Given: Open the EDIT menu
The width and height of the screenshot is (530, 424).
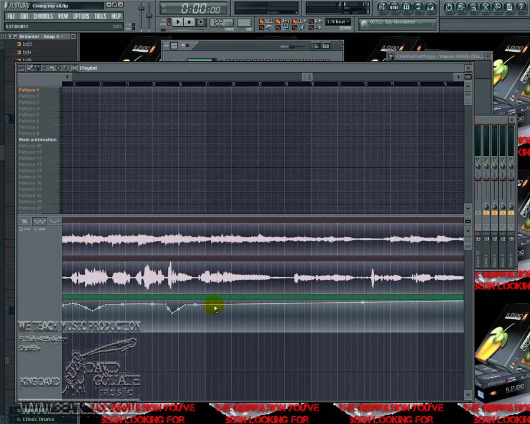Looking at the screenshot, I should coord(24,16).
